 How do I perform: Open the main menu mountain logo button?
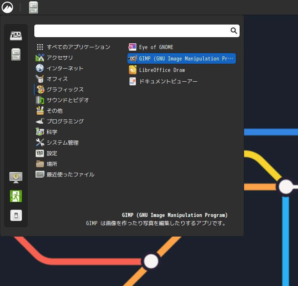(7, 8)
